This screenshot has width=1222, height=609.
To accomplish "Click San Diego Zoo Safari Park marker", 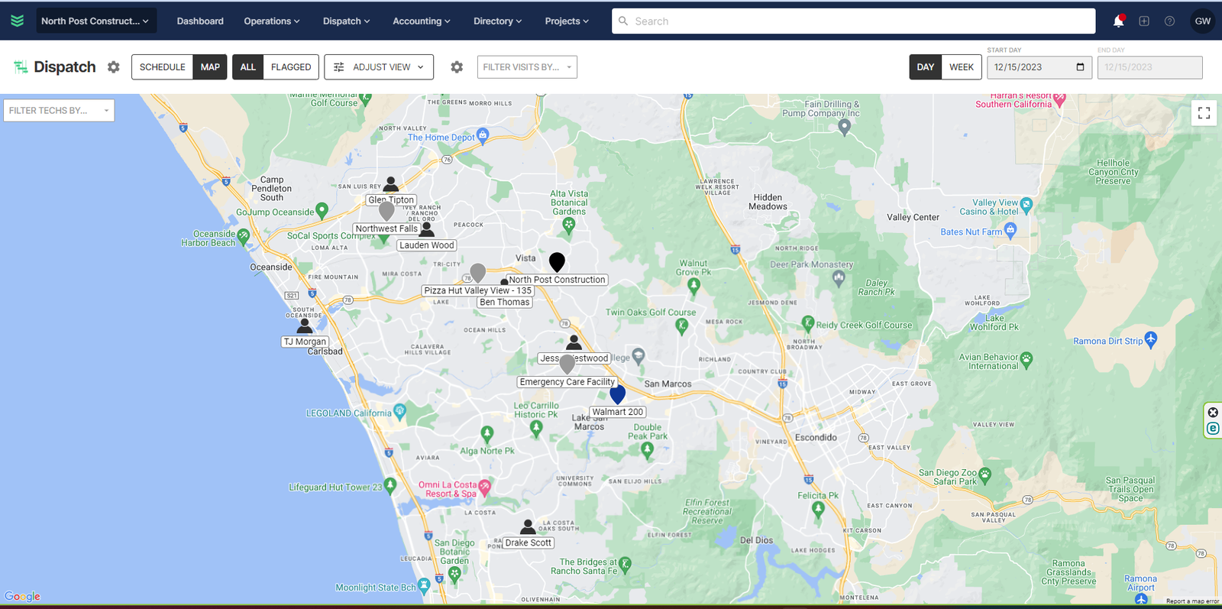I will (x=985, y=475).
